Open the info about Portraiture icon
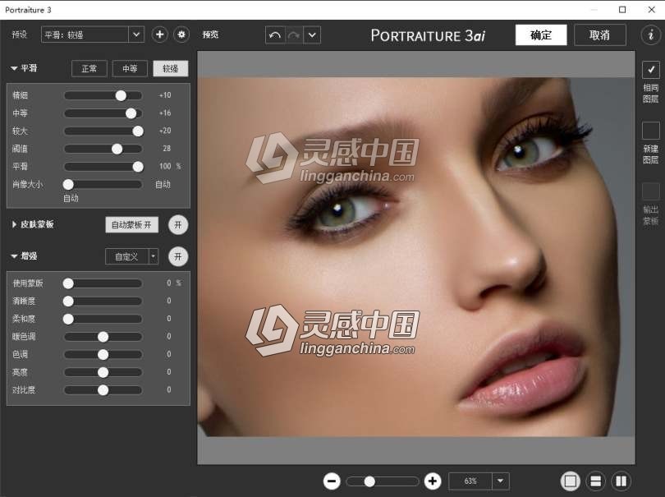The height and width of the screenshot is (497, 665). point(651,35)
